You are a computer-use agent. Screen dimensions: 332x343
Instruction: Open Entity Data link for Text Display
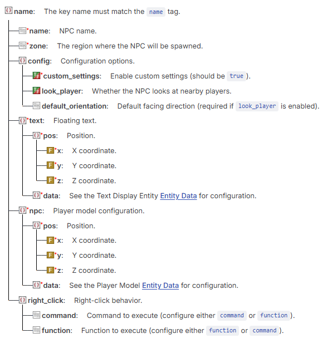(178, 196)
